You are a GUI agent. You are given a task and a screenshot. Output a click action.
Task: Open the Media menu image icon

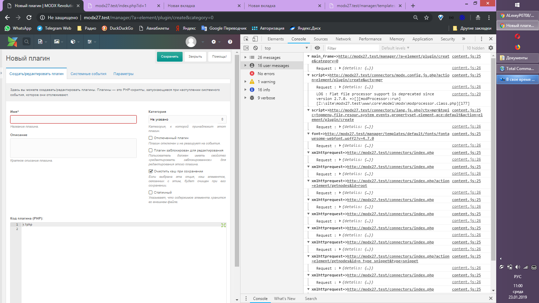click(x=57, y=42)
